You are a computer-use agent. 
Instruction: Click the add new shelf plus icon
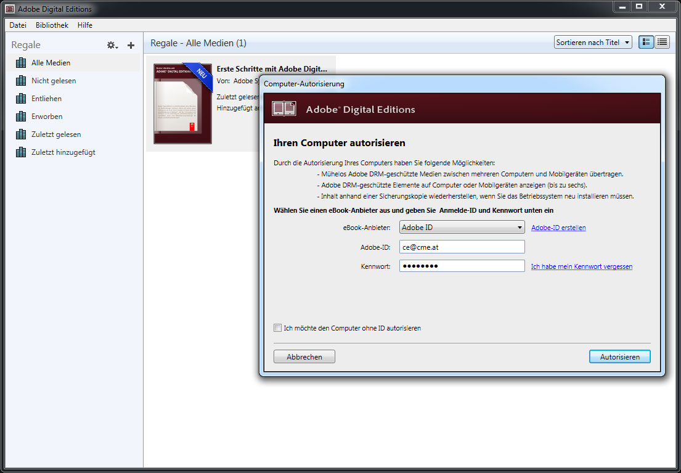[x=131, y=45]
